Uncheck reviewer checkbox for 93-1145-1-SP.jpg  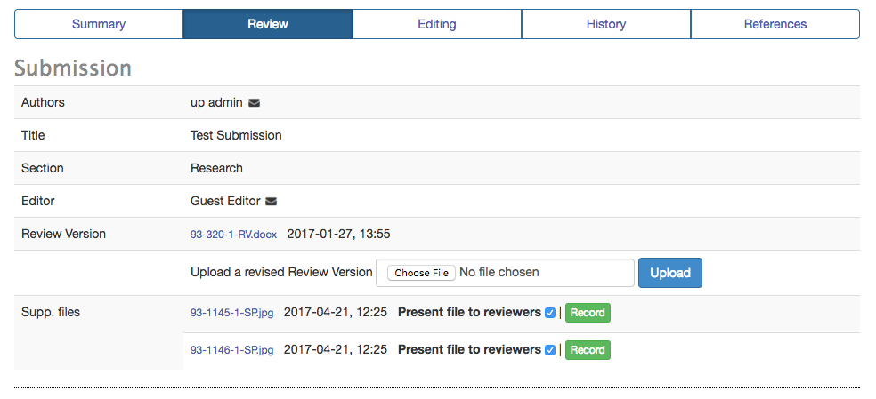[550, 313]
